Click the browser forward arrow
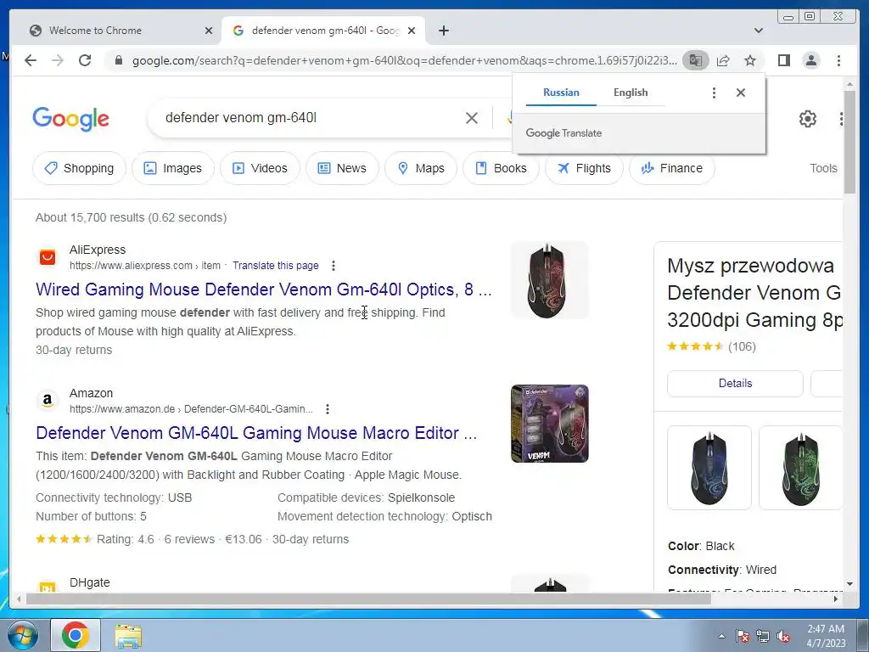The width and height of the screenshot is (869, 652). (x=57, y=60)
